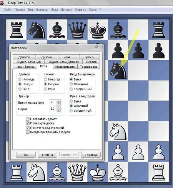Open the Эндшп. базы Движок tab

coord(63,62)
